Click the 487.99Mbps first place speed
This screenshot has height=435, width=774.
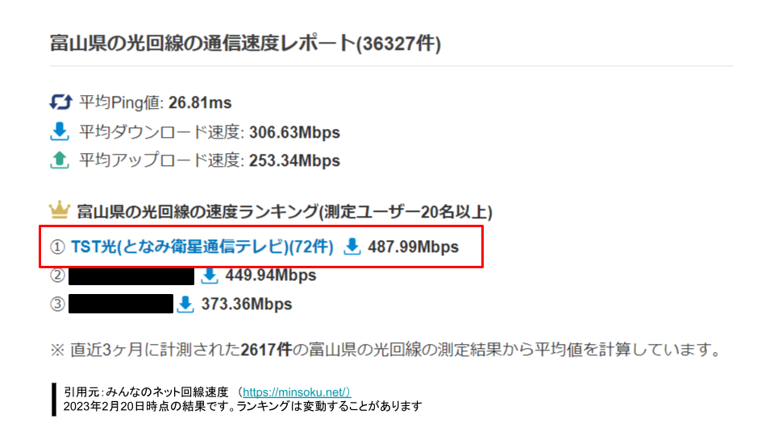click(x=413, y=246)
